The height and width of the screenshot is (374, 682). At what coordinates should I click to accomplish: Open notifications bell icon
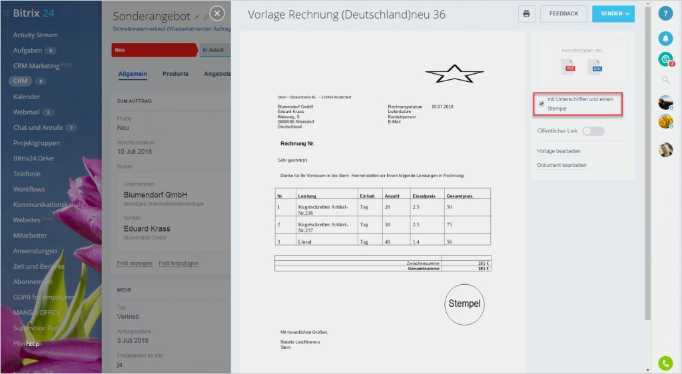click(x=665, y=38)
